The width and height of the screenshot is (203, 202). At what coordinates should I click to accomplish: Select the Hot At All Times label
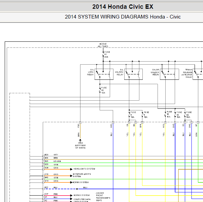click(103, 45)
